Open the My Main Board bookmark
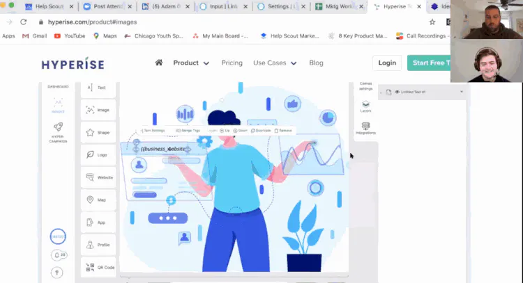The width and height of the screenshot is (523, 283). [x=220, y=36]
